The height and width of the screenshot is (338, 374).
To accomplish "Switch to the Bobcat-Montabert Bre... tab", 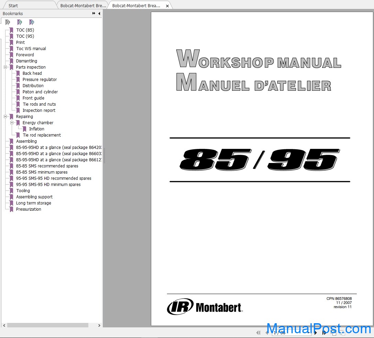I will click(83, 5).
